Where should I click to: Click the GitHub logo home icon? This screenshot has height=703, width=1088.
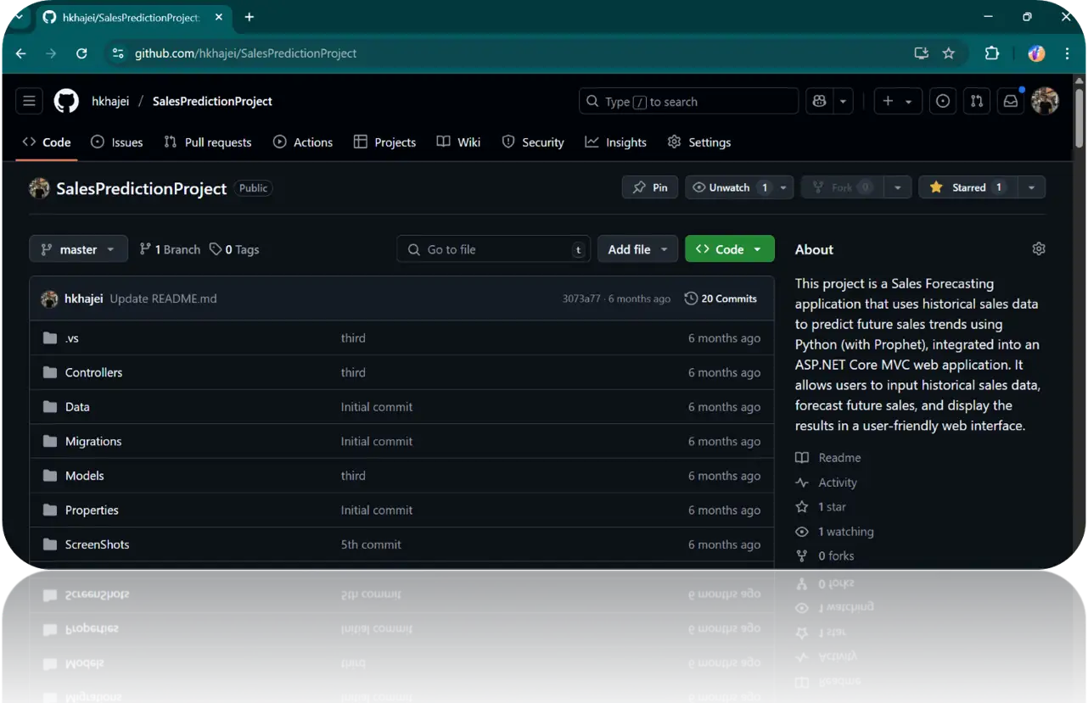pos(66,101)
